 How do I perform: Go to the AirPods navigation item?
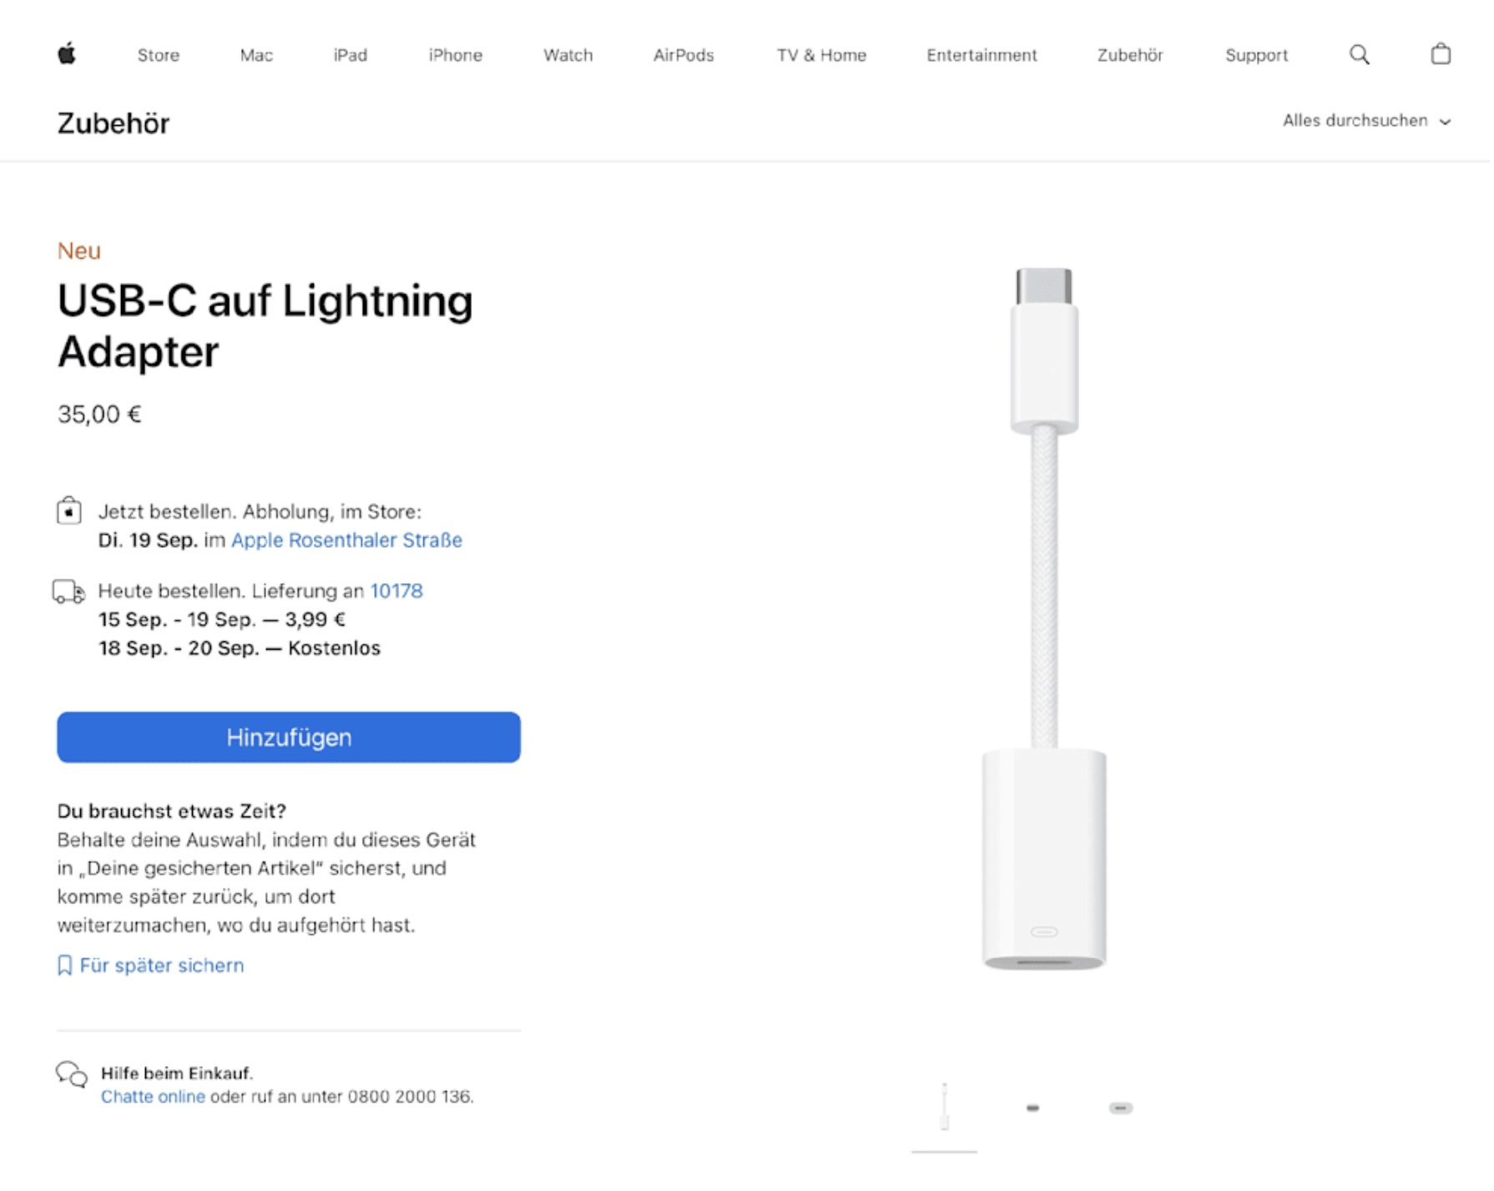tap(683, 55)
